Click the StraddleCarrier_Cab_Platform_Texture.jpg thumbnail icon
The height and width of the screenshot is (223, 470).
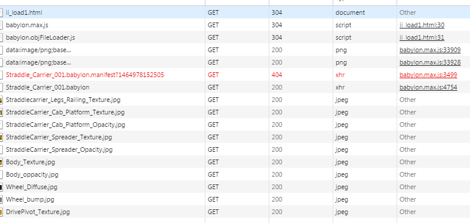pos(1,112)
